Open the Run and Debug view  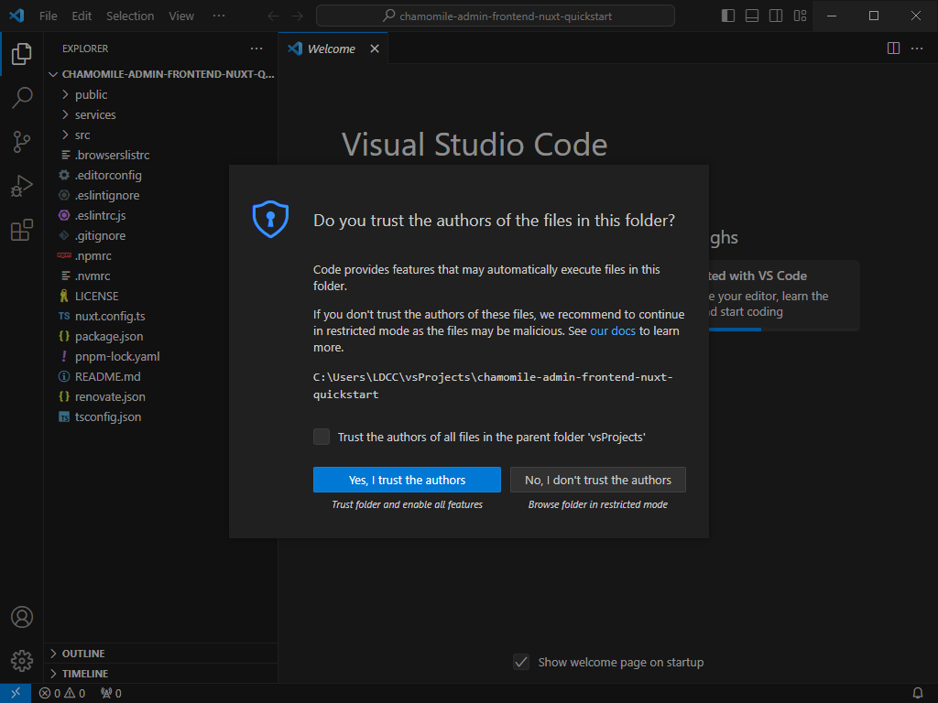pos(22,186)
